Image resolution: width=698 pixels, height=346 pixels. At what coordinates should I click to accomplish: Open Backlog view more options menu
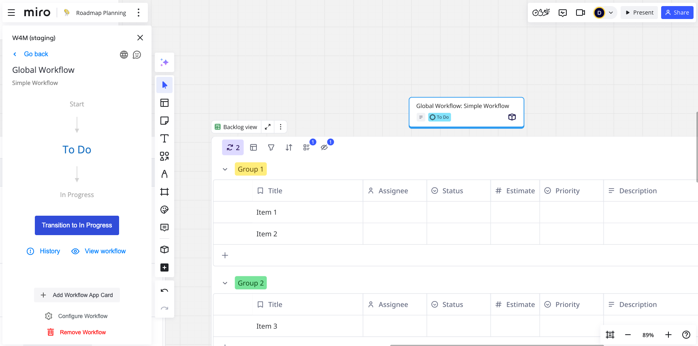pos(280,127)
